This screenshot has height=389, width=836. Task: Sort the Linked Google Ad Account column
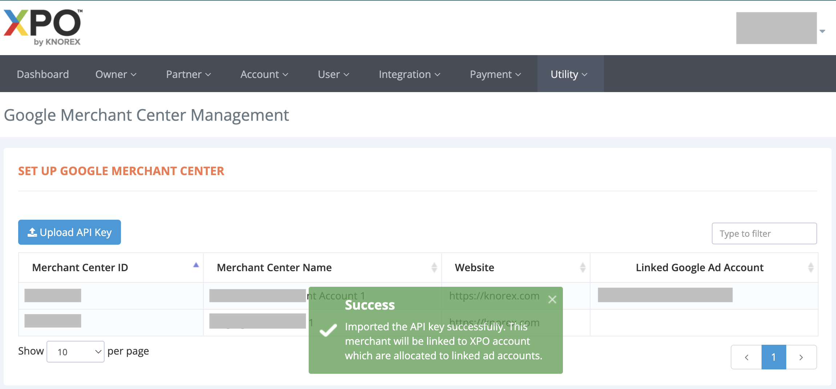[x=811, y=268]
